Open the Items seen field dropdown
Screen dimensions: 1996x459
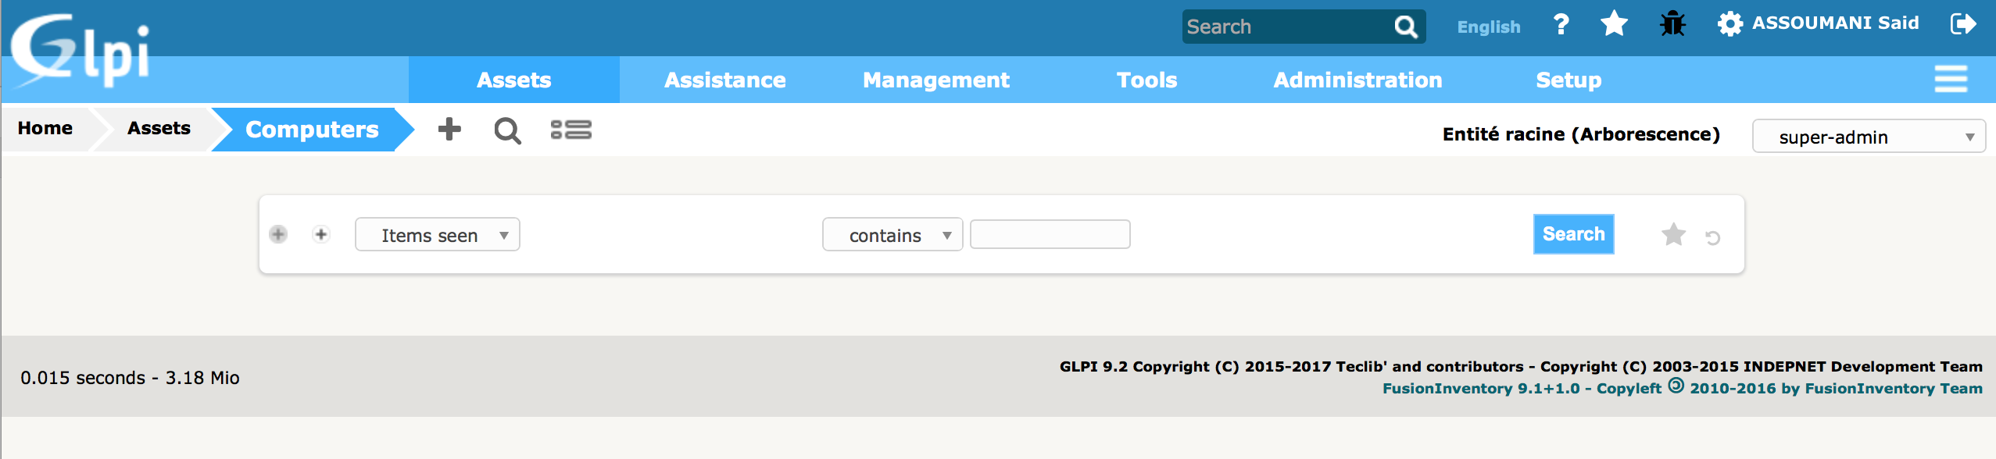[438, 234]
